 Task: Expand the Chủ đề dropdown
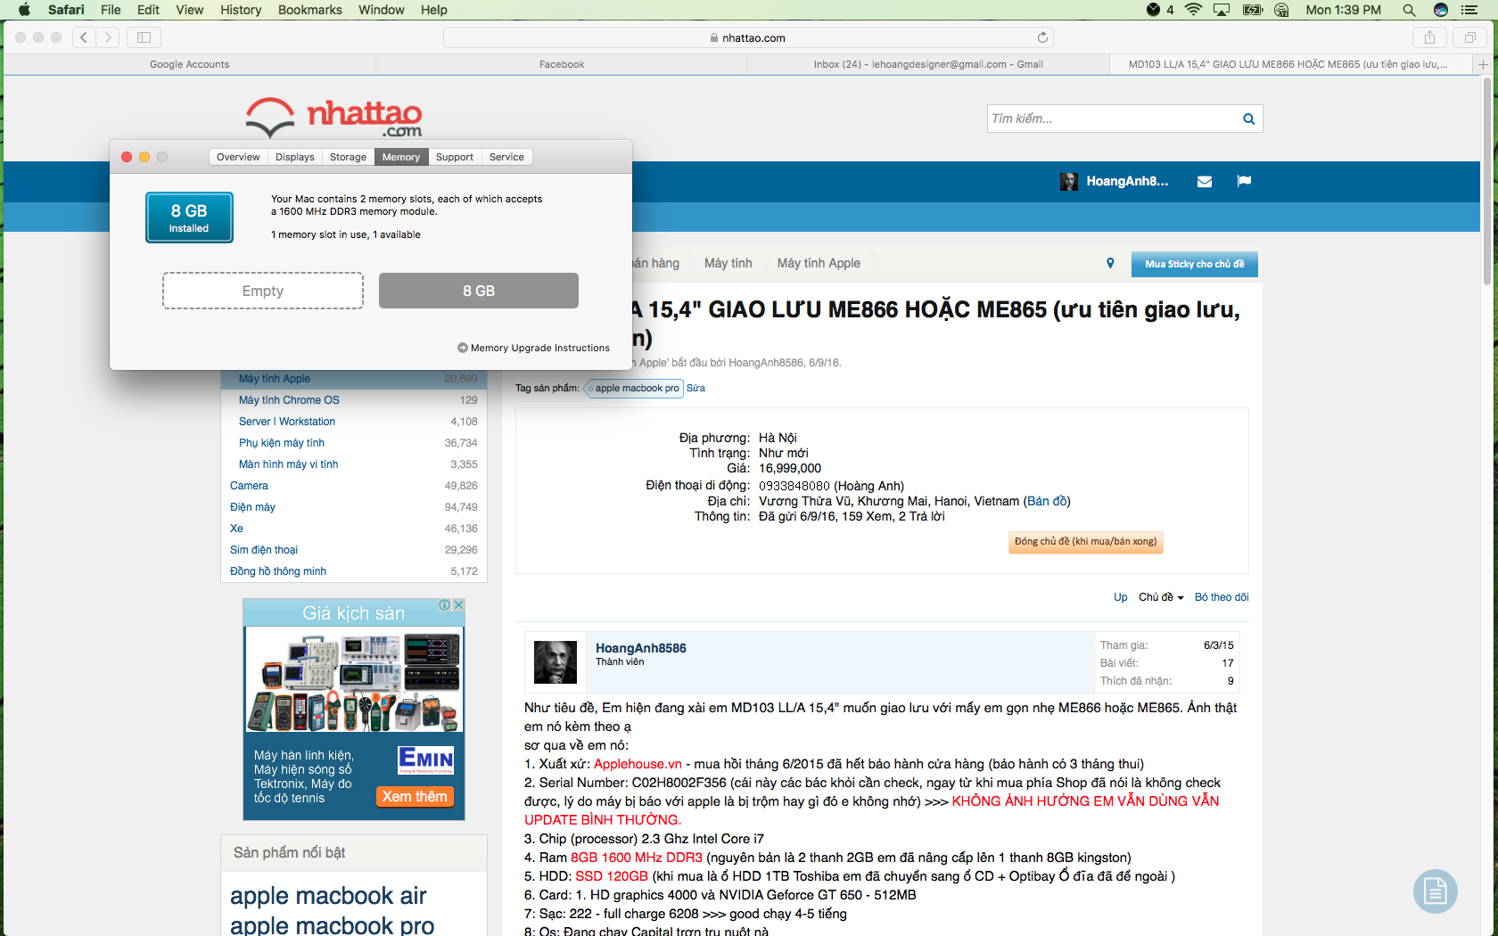tap(1161, 597)
